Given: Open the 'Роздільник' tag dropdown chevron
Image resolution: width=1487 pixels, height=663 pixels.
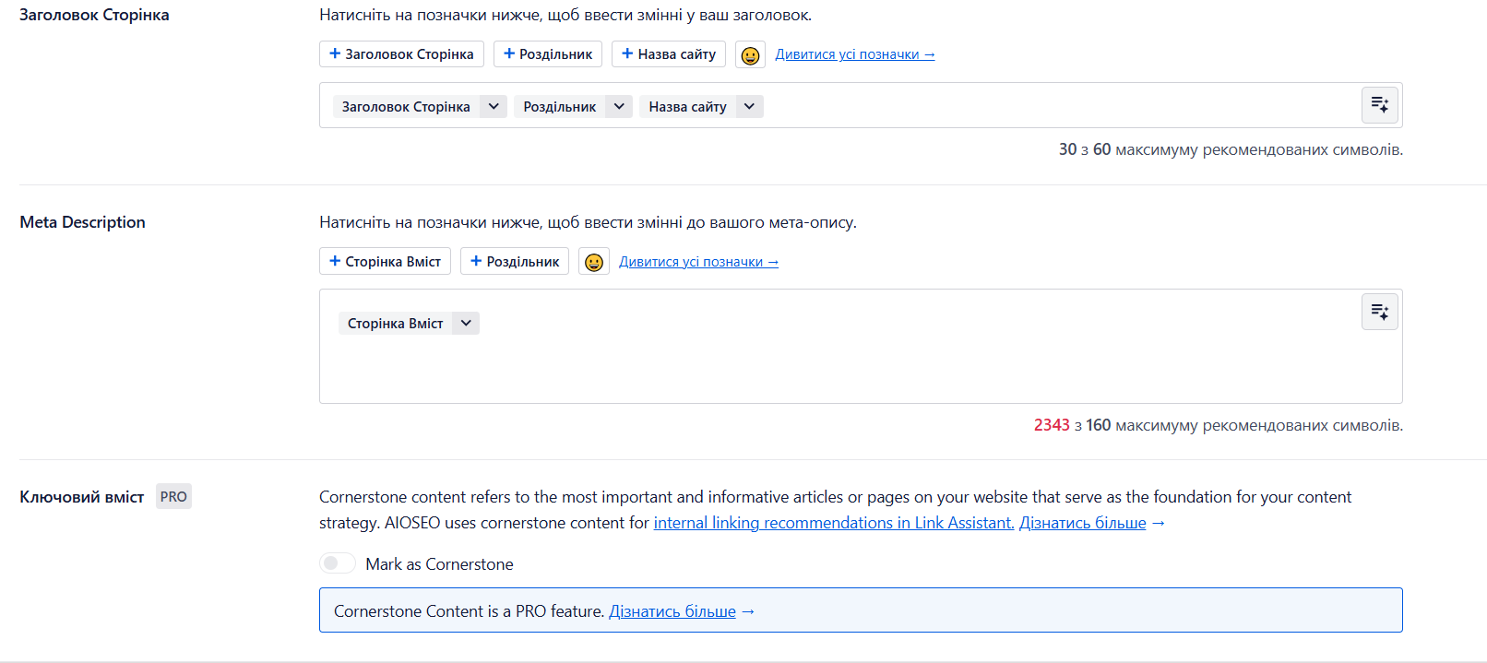Looking at the screenshot, I should (x=619, y=107).
